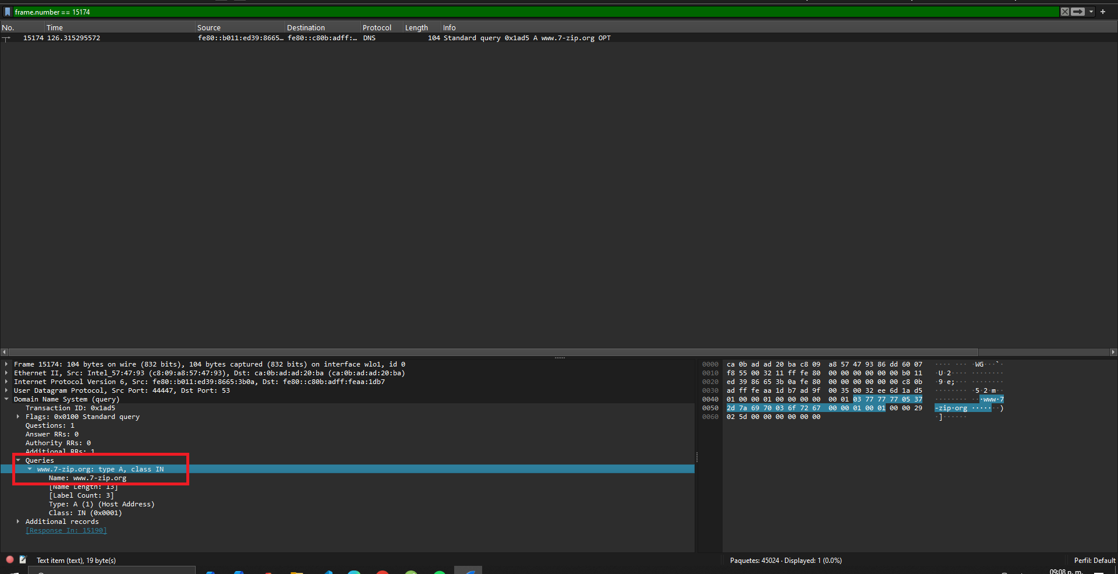Expand the Internet Protocol Version 6 row
Screen dimensions: 1118x574
point(6,382)
